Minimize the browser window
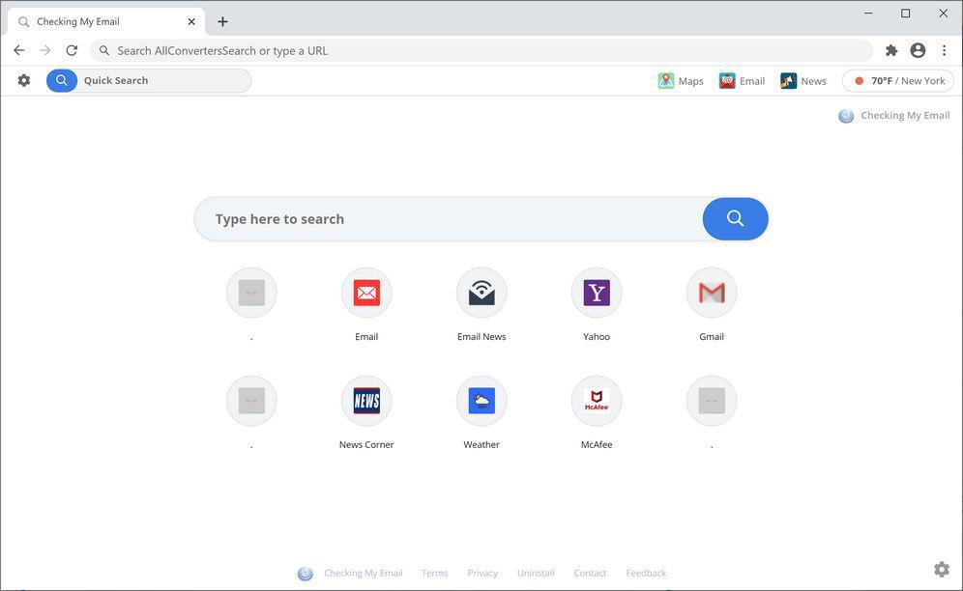 click(x=868, y=13)
